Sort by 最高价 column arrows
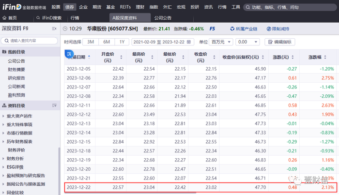The width and height of the screenshot is (339, 195). pos(152,57)
